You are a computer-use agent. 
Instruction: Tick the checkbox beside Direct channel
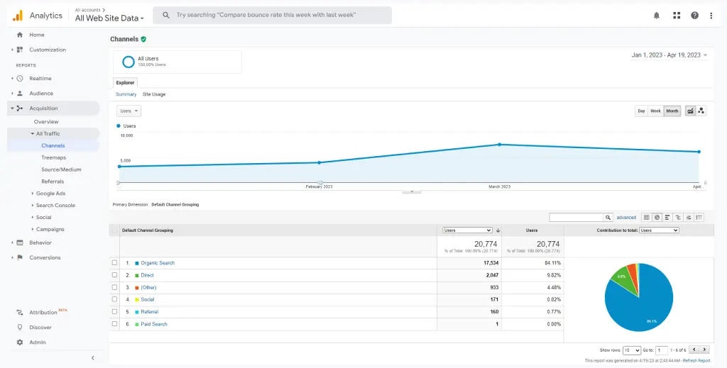(x=114, y=275)
